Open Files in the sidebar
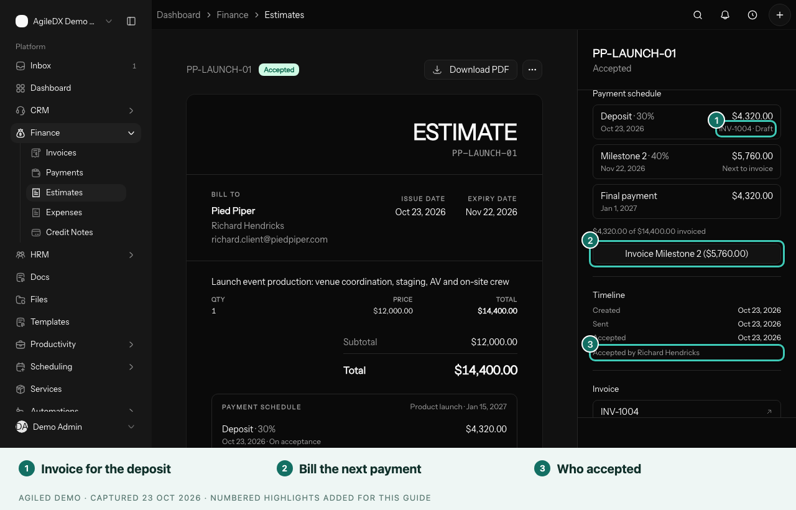 pyautogui.click(x=76, y=300)
